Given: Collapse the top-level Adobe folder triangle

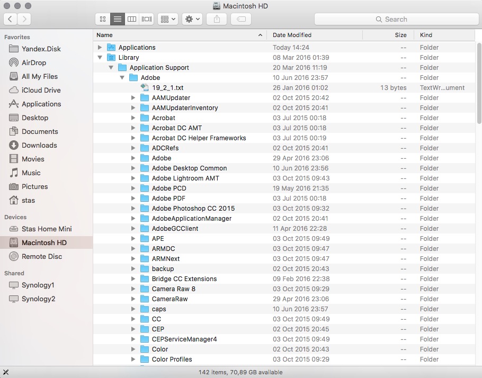Looking at the screenshot, I should 122,78.
